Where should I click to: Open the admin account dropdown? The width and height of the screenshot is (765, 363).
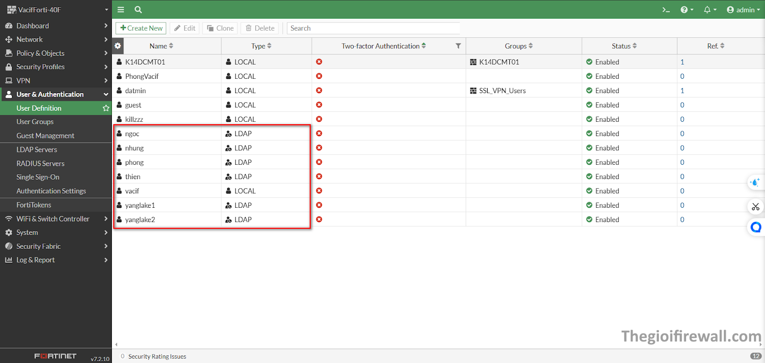click(743, 10)
